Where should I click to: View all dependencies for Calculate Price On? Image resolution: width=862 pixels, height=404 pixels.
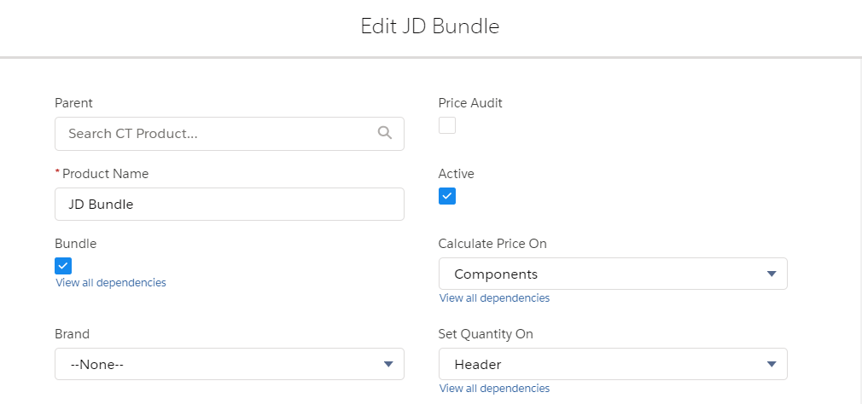click(494, 298)
